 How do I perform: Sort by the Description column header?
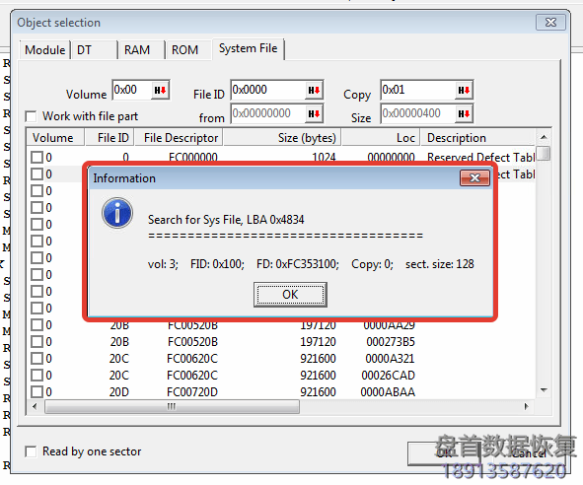(x=478, y=137)
